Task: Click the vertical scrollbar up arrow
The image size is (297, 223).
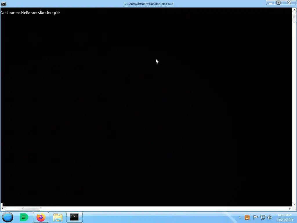Action: click(x=294, y=10)
